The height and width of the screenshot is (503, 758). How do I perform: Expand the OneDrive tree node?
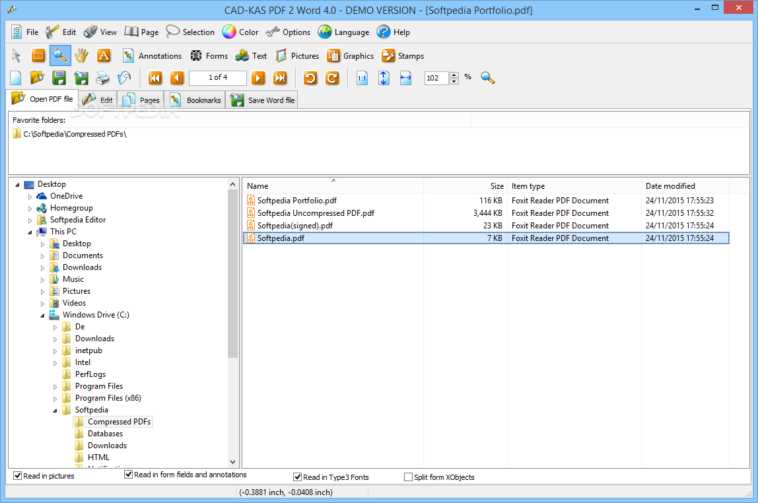point(30,197)
